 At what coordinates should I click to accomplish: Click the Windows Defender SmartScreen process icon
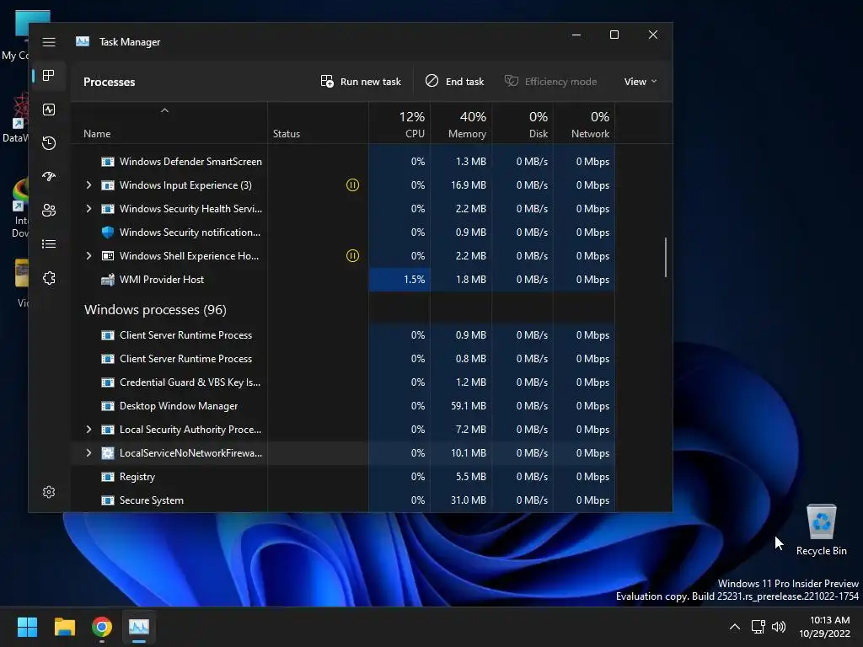[108, 162]
